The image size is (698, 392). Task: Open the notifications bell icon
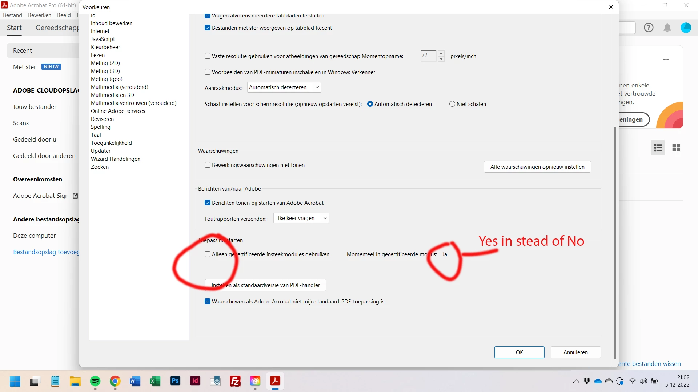point(667,28)
